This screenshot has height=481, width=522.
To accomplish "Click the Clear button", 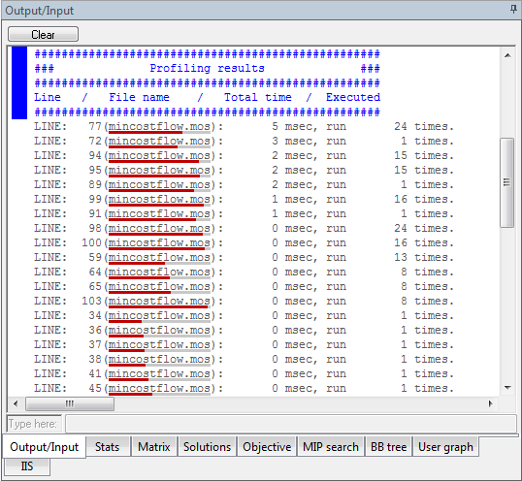I will tap(43, 34).
